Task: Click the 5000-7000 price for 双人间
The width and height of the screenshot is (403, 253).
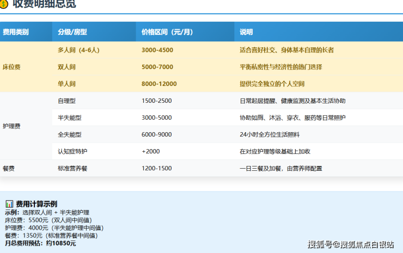Action: (x=157, y=67)
